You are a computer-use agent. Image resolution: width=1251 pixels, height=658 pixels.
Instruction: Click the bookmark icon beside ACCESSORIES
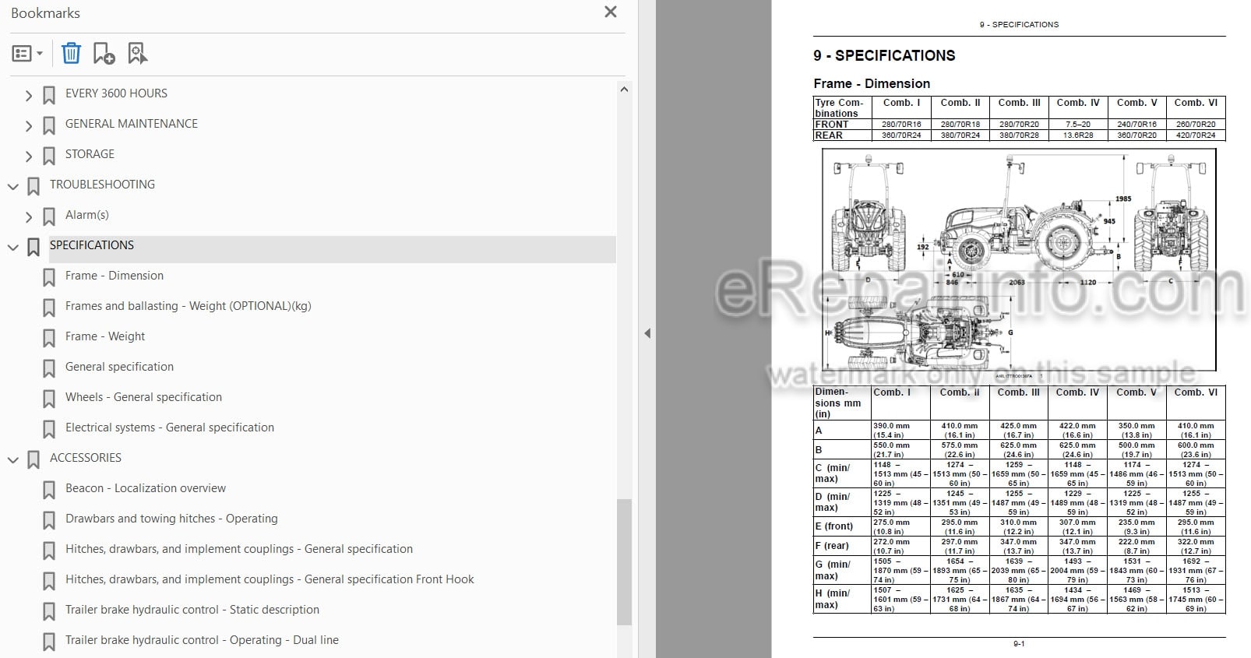tap(33, 459)
